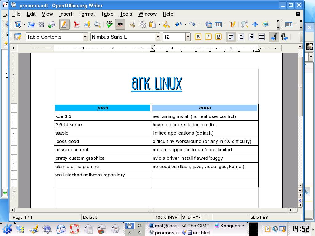Image resolution: width=315 pixels, height=236 pixels.
Task: Click the 100% zoom status field
Action: 161,217
